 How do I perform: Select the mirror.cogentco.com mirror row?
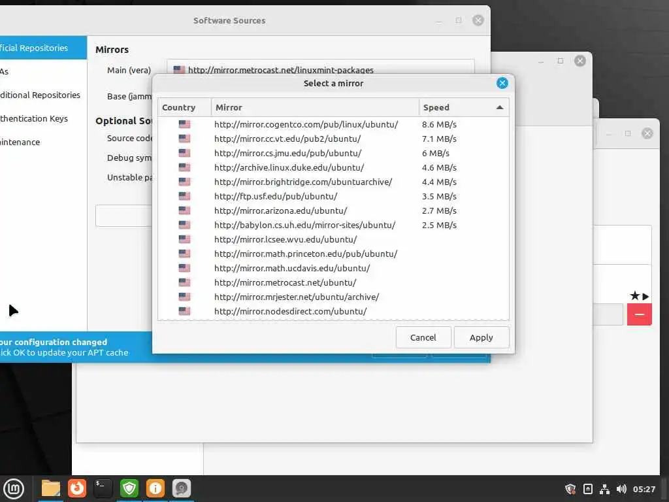[333, 124]
